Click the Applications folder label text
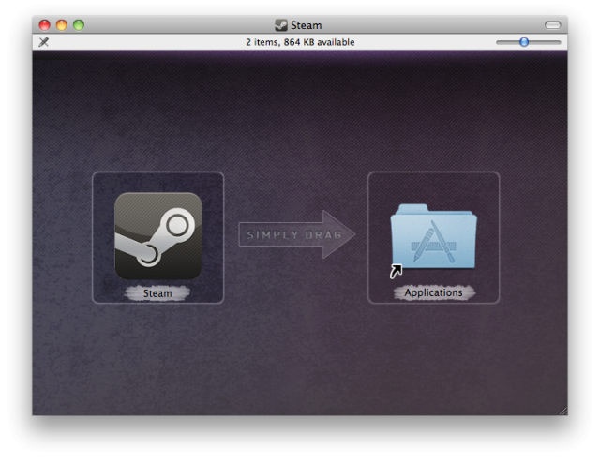 [433, 292]
